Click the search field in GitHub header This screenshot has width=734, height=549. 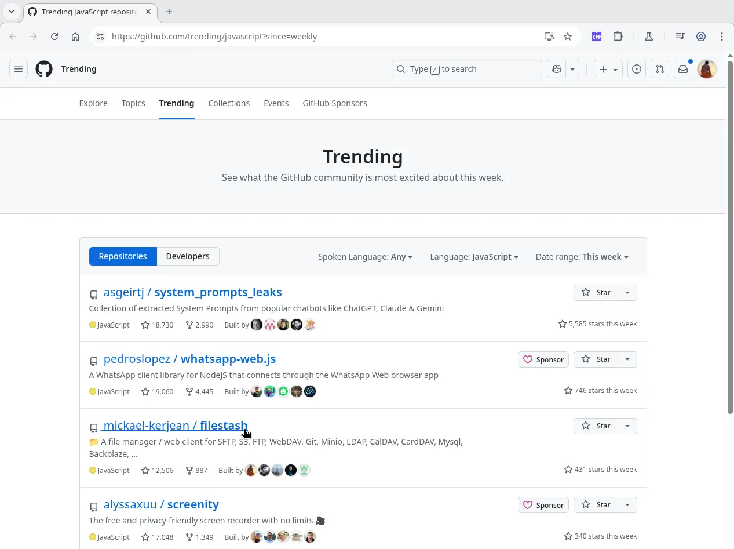pyautogui.click(x=467, y=69)
